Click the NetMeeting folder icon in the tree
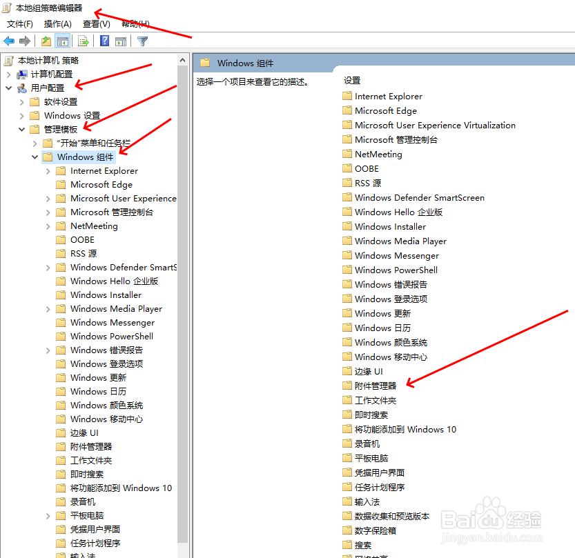Viewport: 575px width, 558px height. 60,226
